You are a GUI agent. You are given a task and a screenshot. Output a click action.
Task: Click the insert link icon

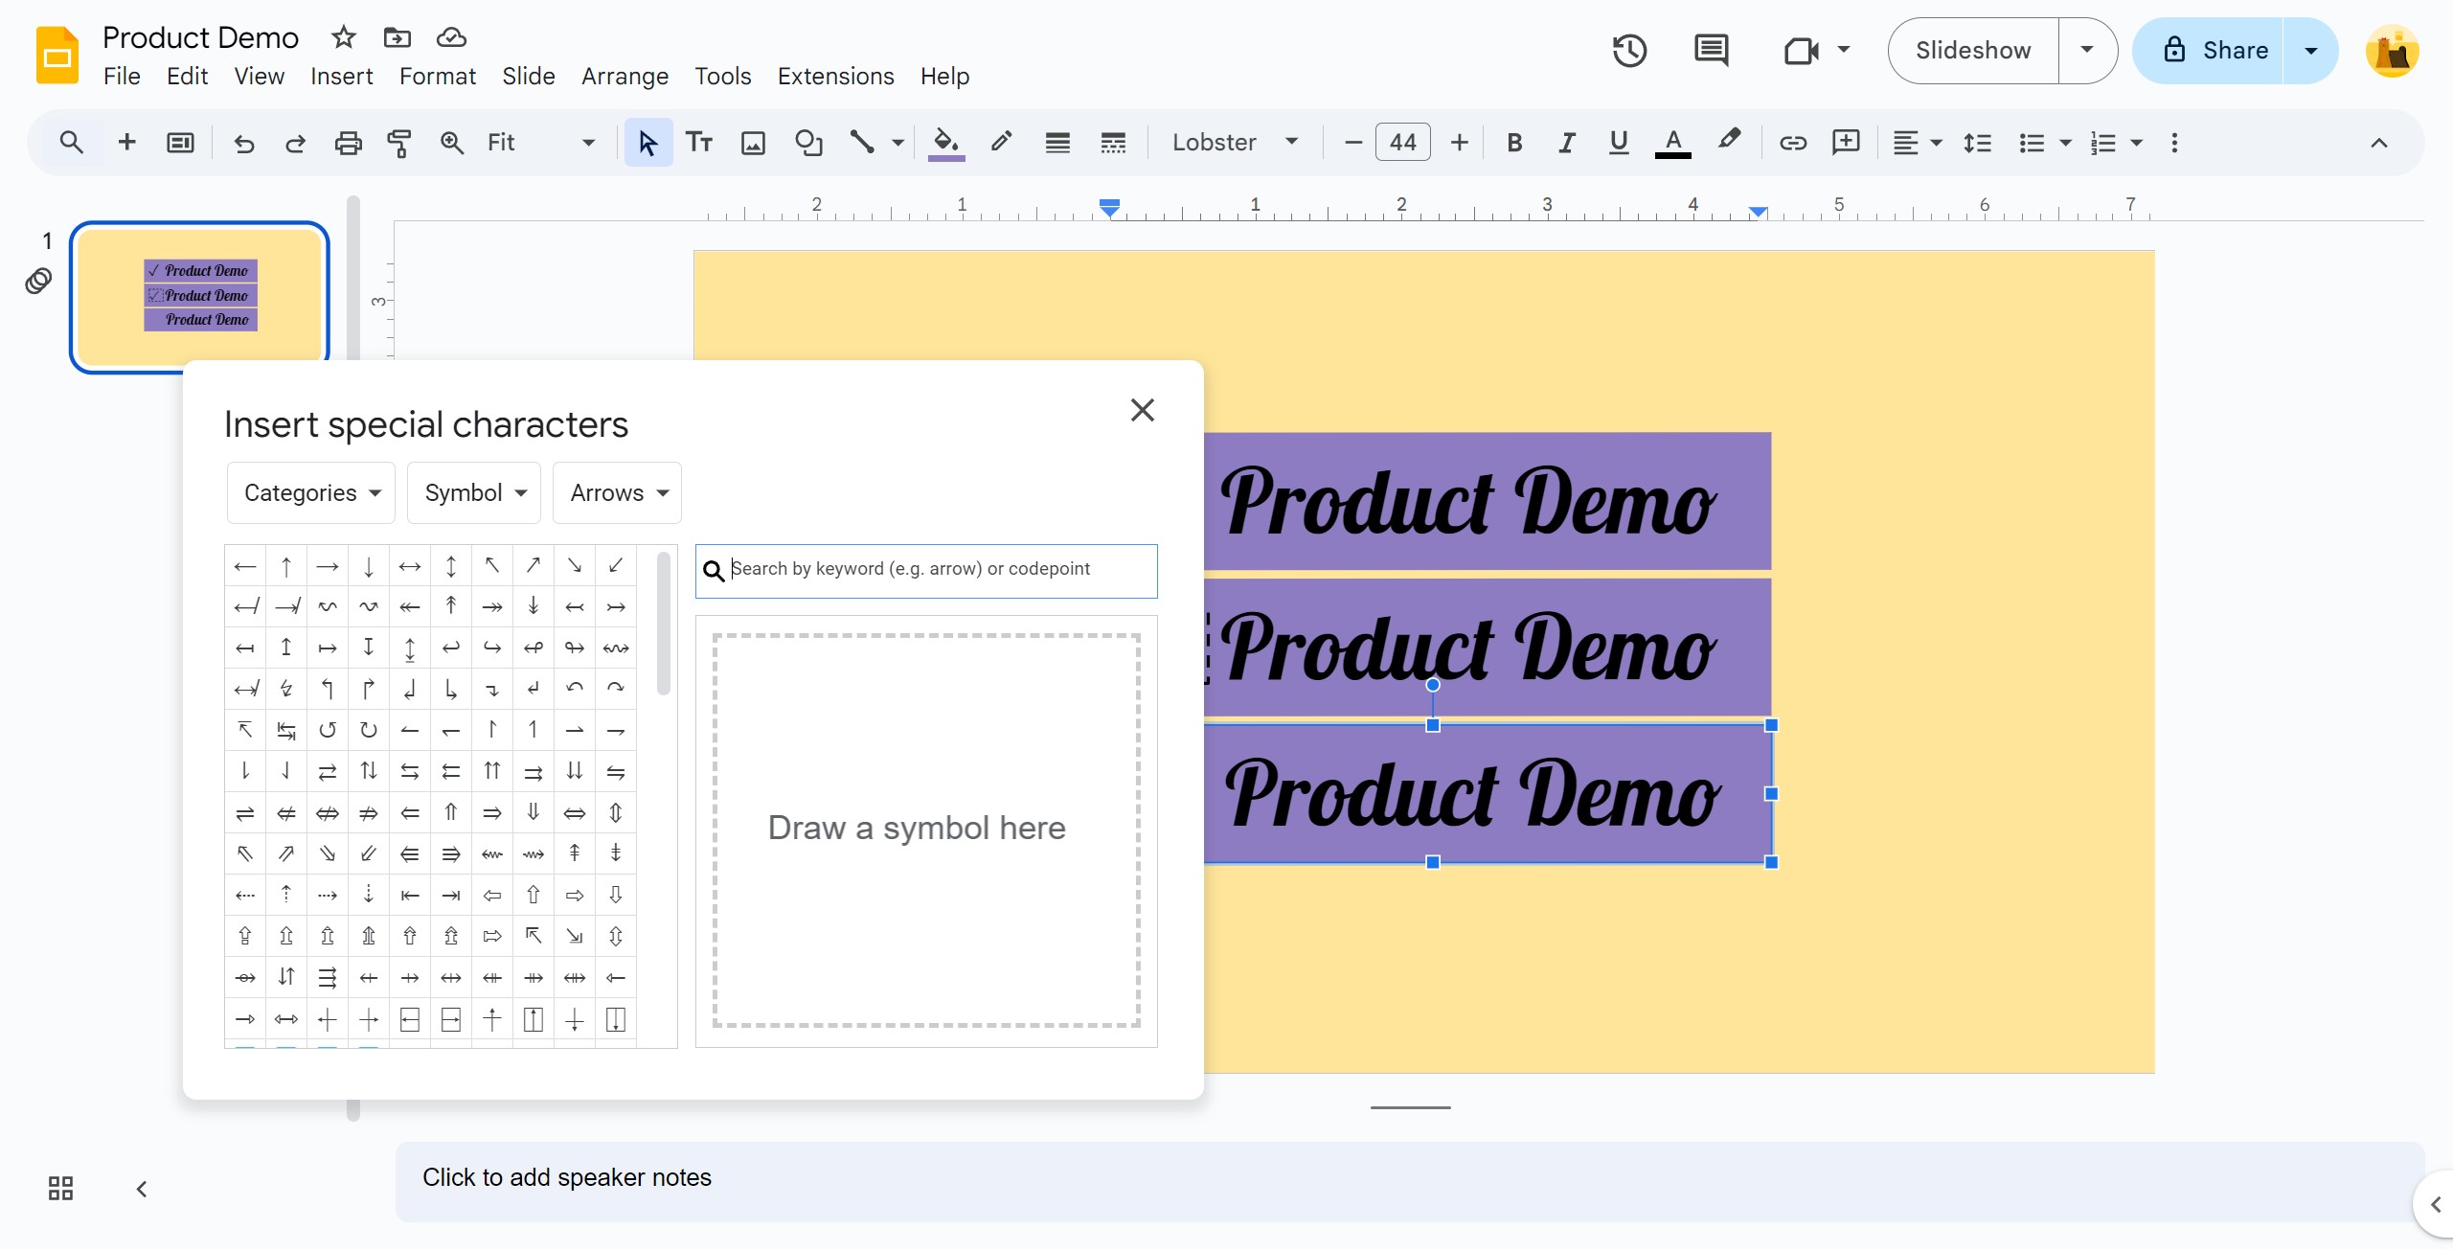1792,143
